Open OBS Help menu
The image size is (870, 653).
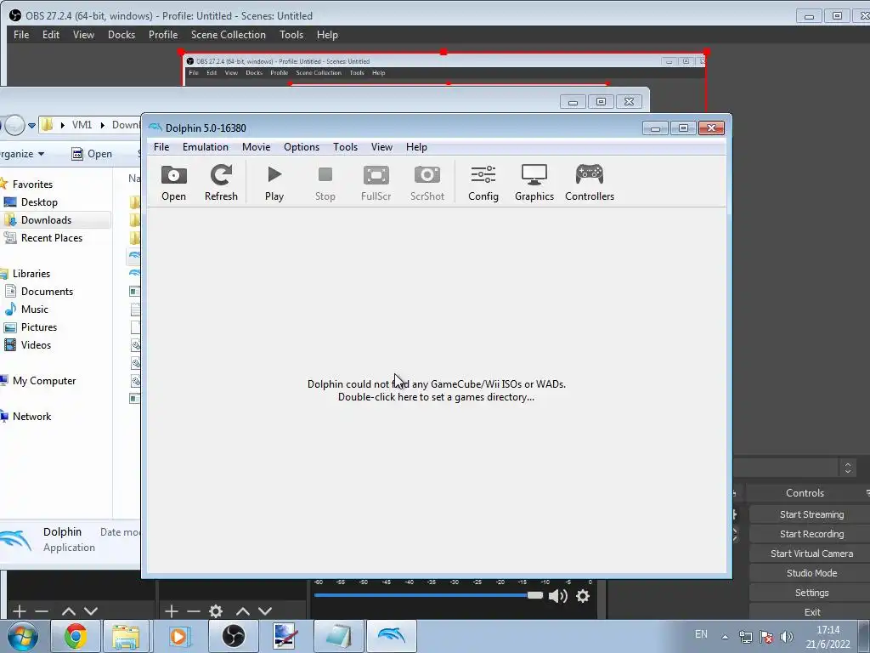pos(327,34)
